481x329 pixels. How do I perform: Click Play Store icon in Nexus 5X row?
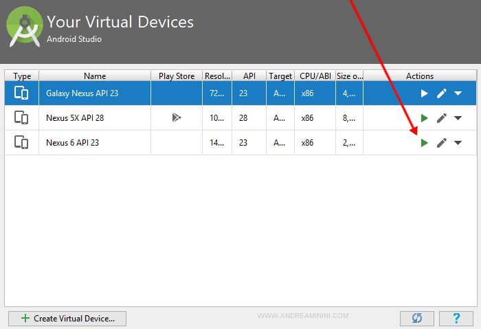[x=177, y=117]
